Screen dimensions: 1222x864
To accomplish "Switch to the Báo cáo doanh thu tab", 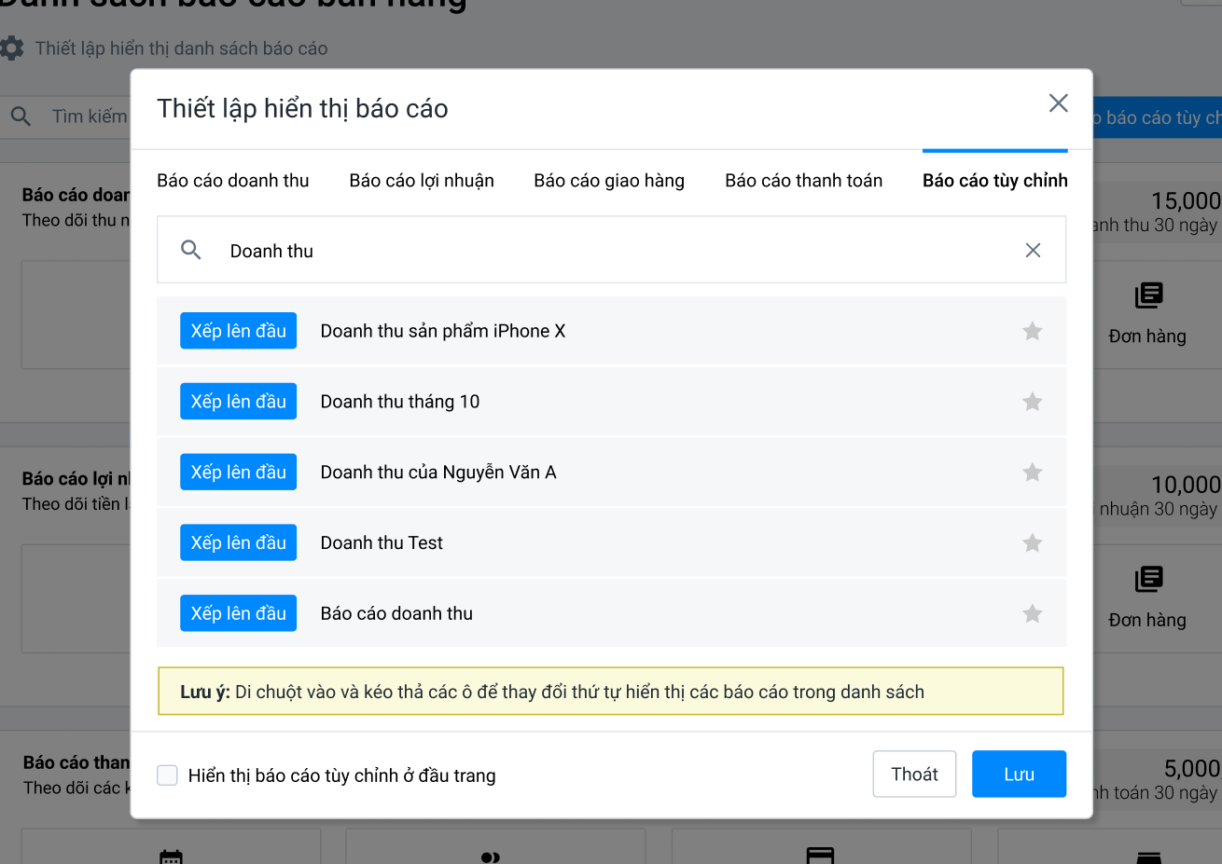I will point(233,181).
